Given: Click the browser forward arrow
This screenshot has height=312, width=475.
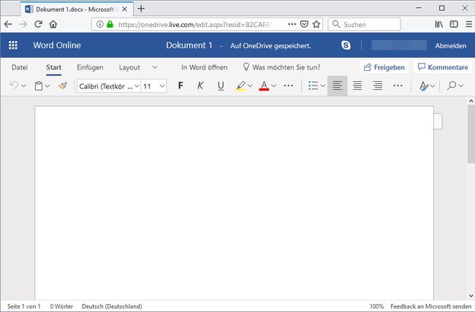Looking at the screenshot, I should [23, 24].
